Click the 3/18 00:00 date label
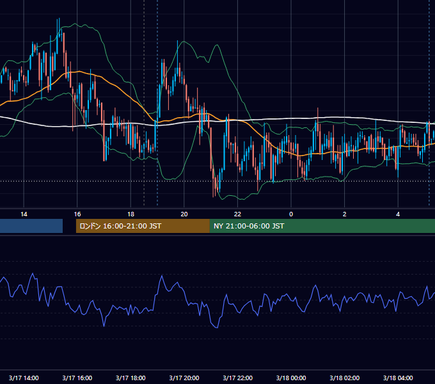The image size is (435, 384). coord(291,378)
